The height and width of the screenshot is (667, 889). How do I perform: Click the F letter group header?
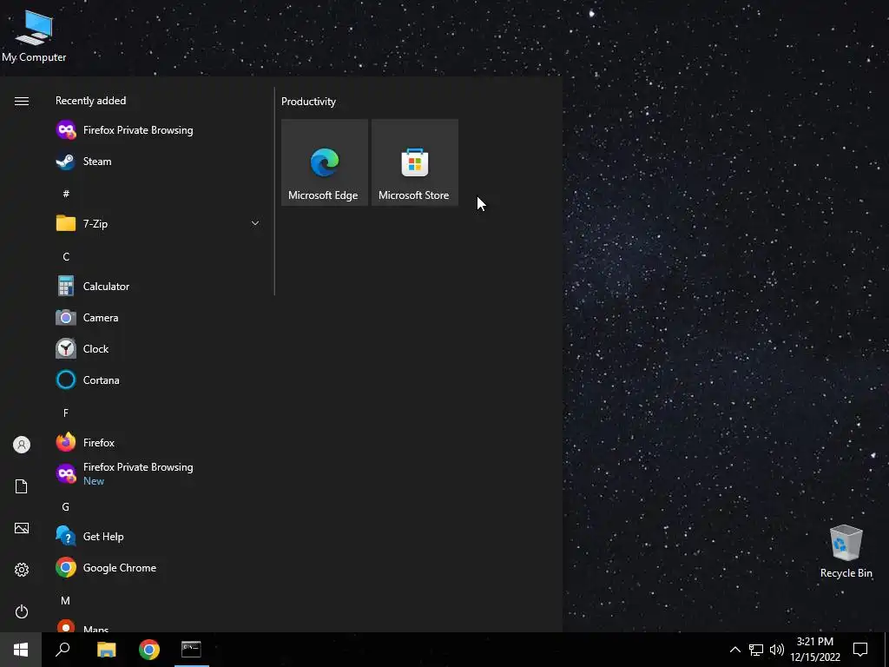(66, 413)
